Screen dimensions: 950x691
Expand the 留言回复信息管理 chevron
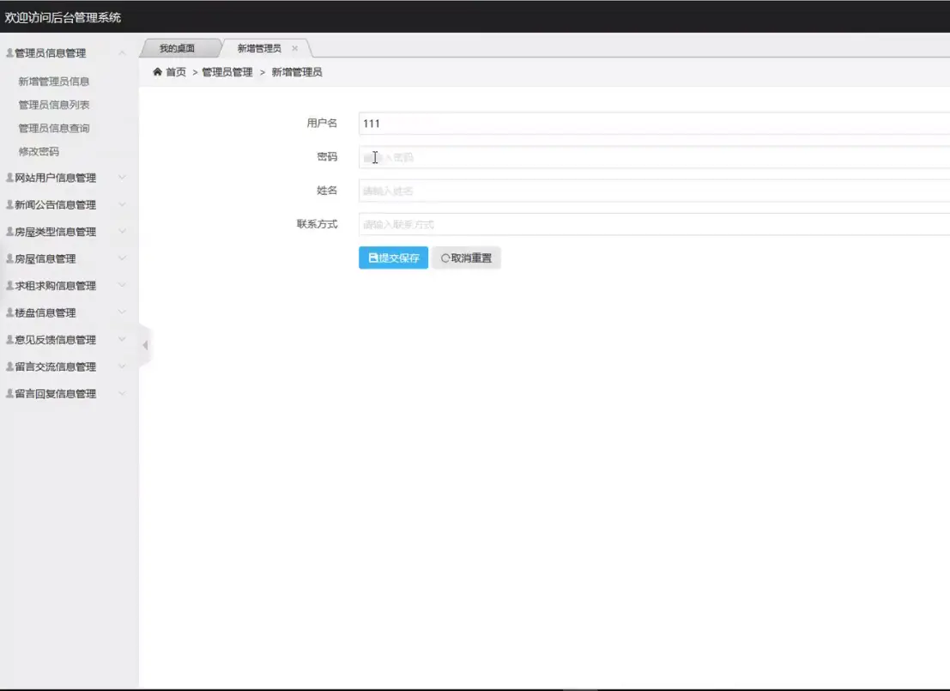click(x=122, y=393)
